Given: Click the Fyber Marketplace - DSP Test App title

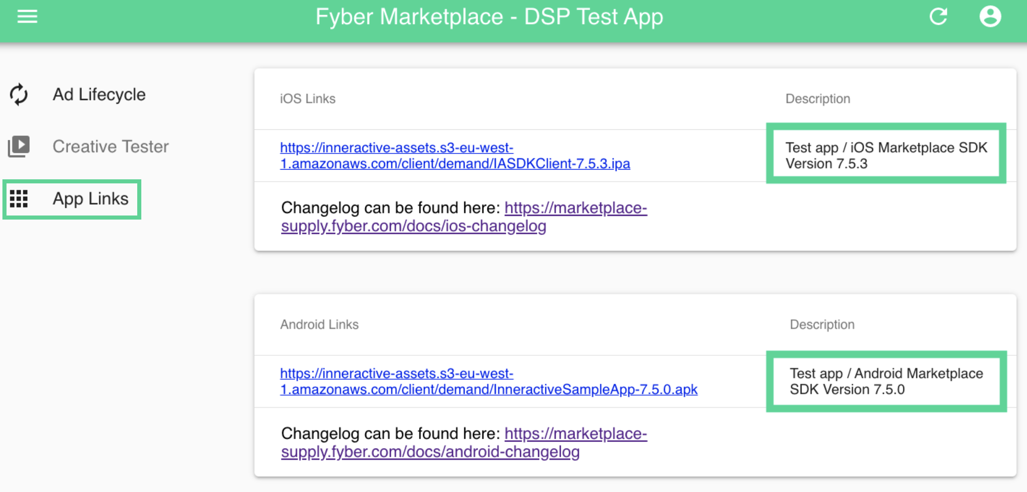Looking at the screenshot, I should tap(489, 17).
